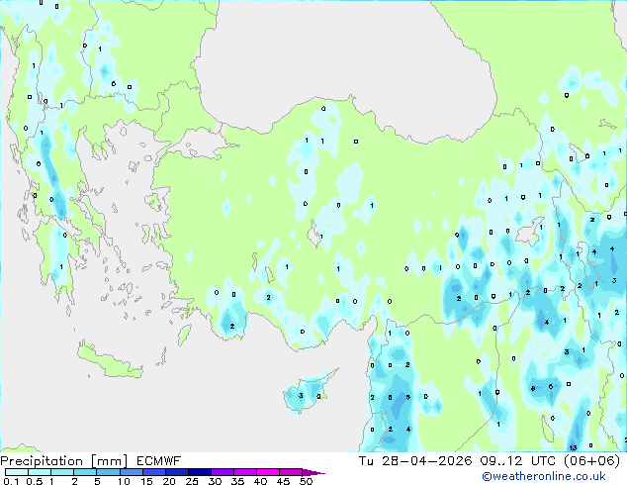Click the 'Precipitation' title word
The image size is (627, 485).
click(x=42, y=461)
